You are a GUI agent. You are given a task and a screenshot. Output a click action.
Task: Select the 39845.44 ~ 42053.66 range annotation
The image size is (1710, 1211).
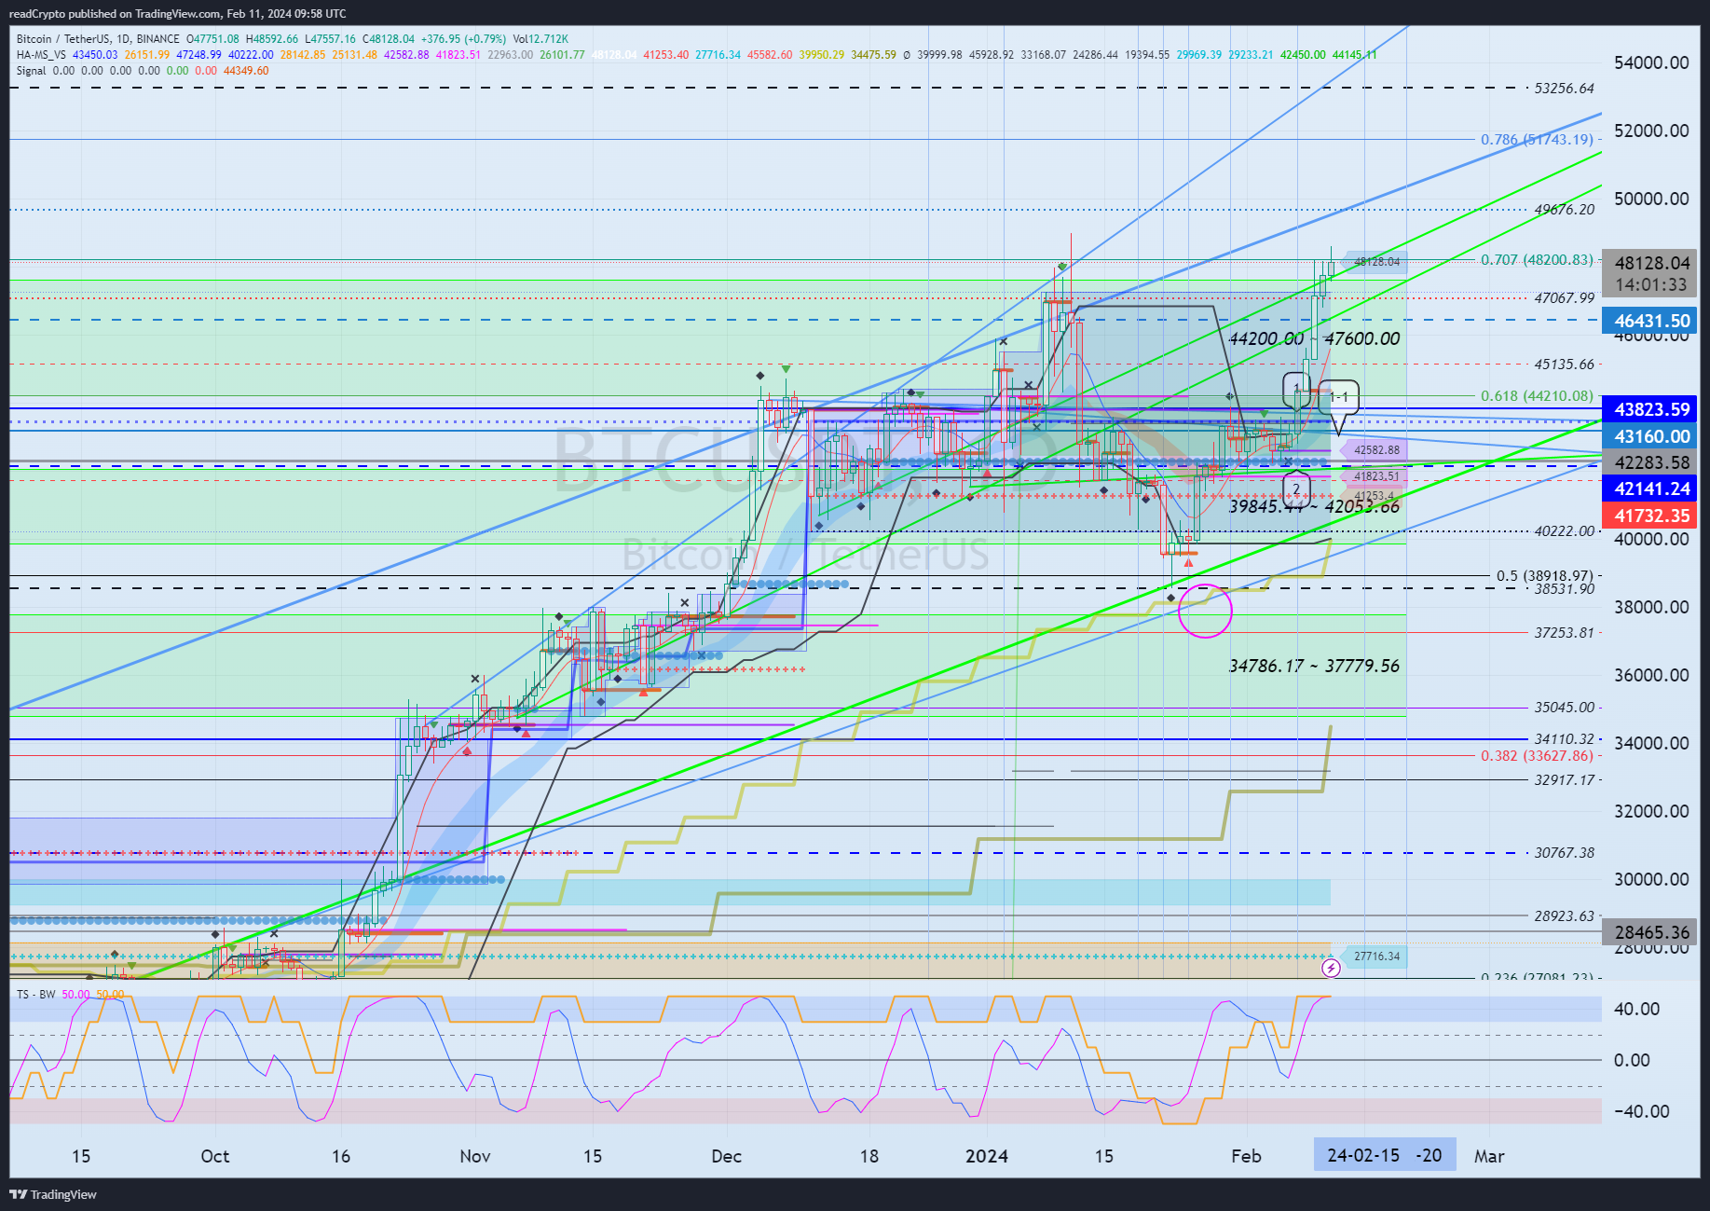[1314, 507]
